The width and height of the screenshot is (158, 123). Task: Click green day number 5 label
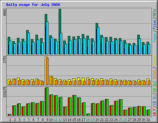click(x=29, y=120)
